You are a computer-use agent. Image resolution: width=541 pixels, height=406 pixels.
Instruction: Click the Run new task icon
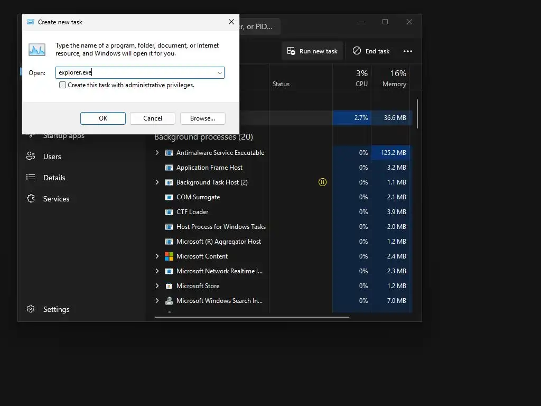point(291,51)
